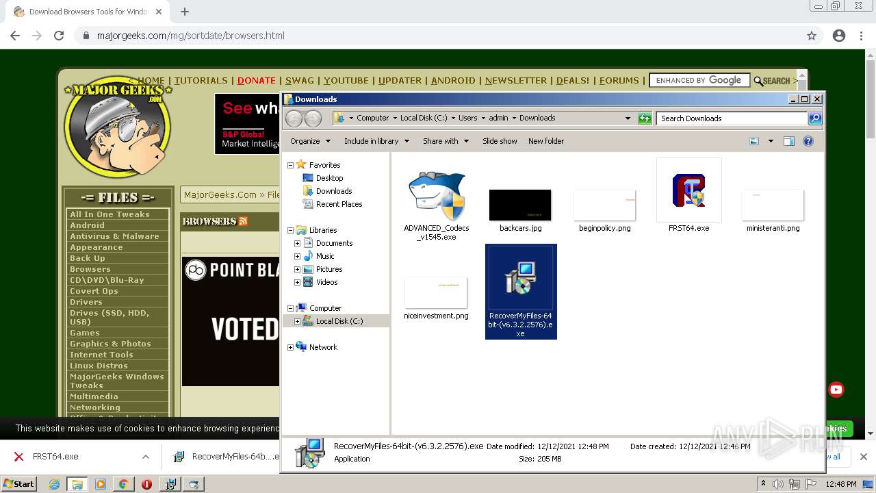Open Windows Start menu
Image resolution: width=876 pixels, height=493 pixels.
pos(19,484)
